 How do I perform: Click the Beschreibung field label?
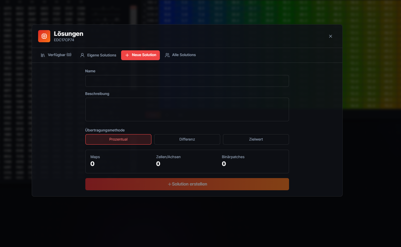pos(97,94)
